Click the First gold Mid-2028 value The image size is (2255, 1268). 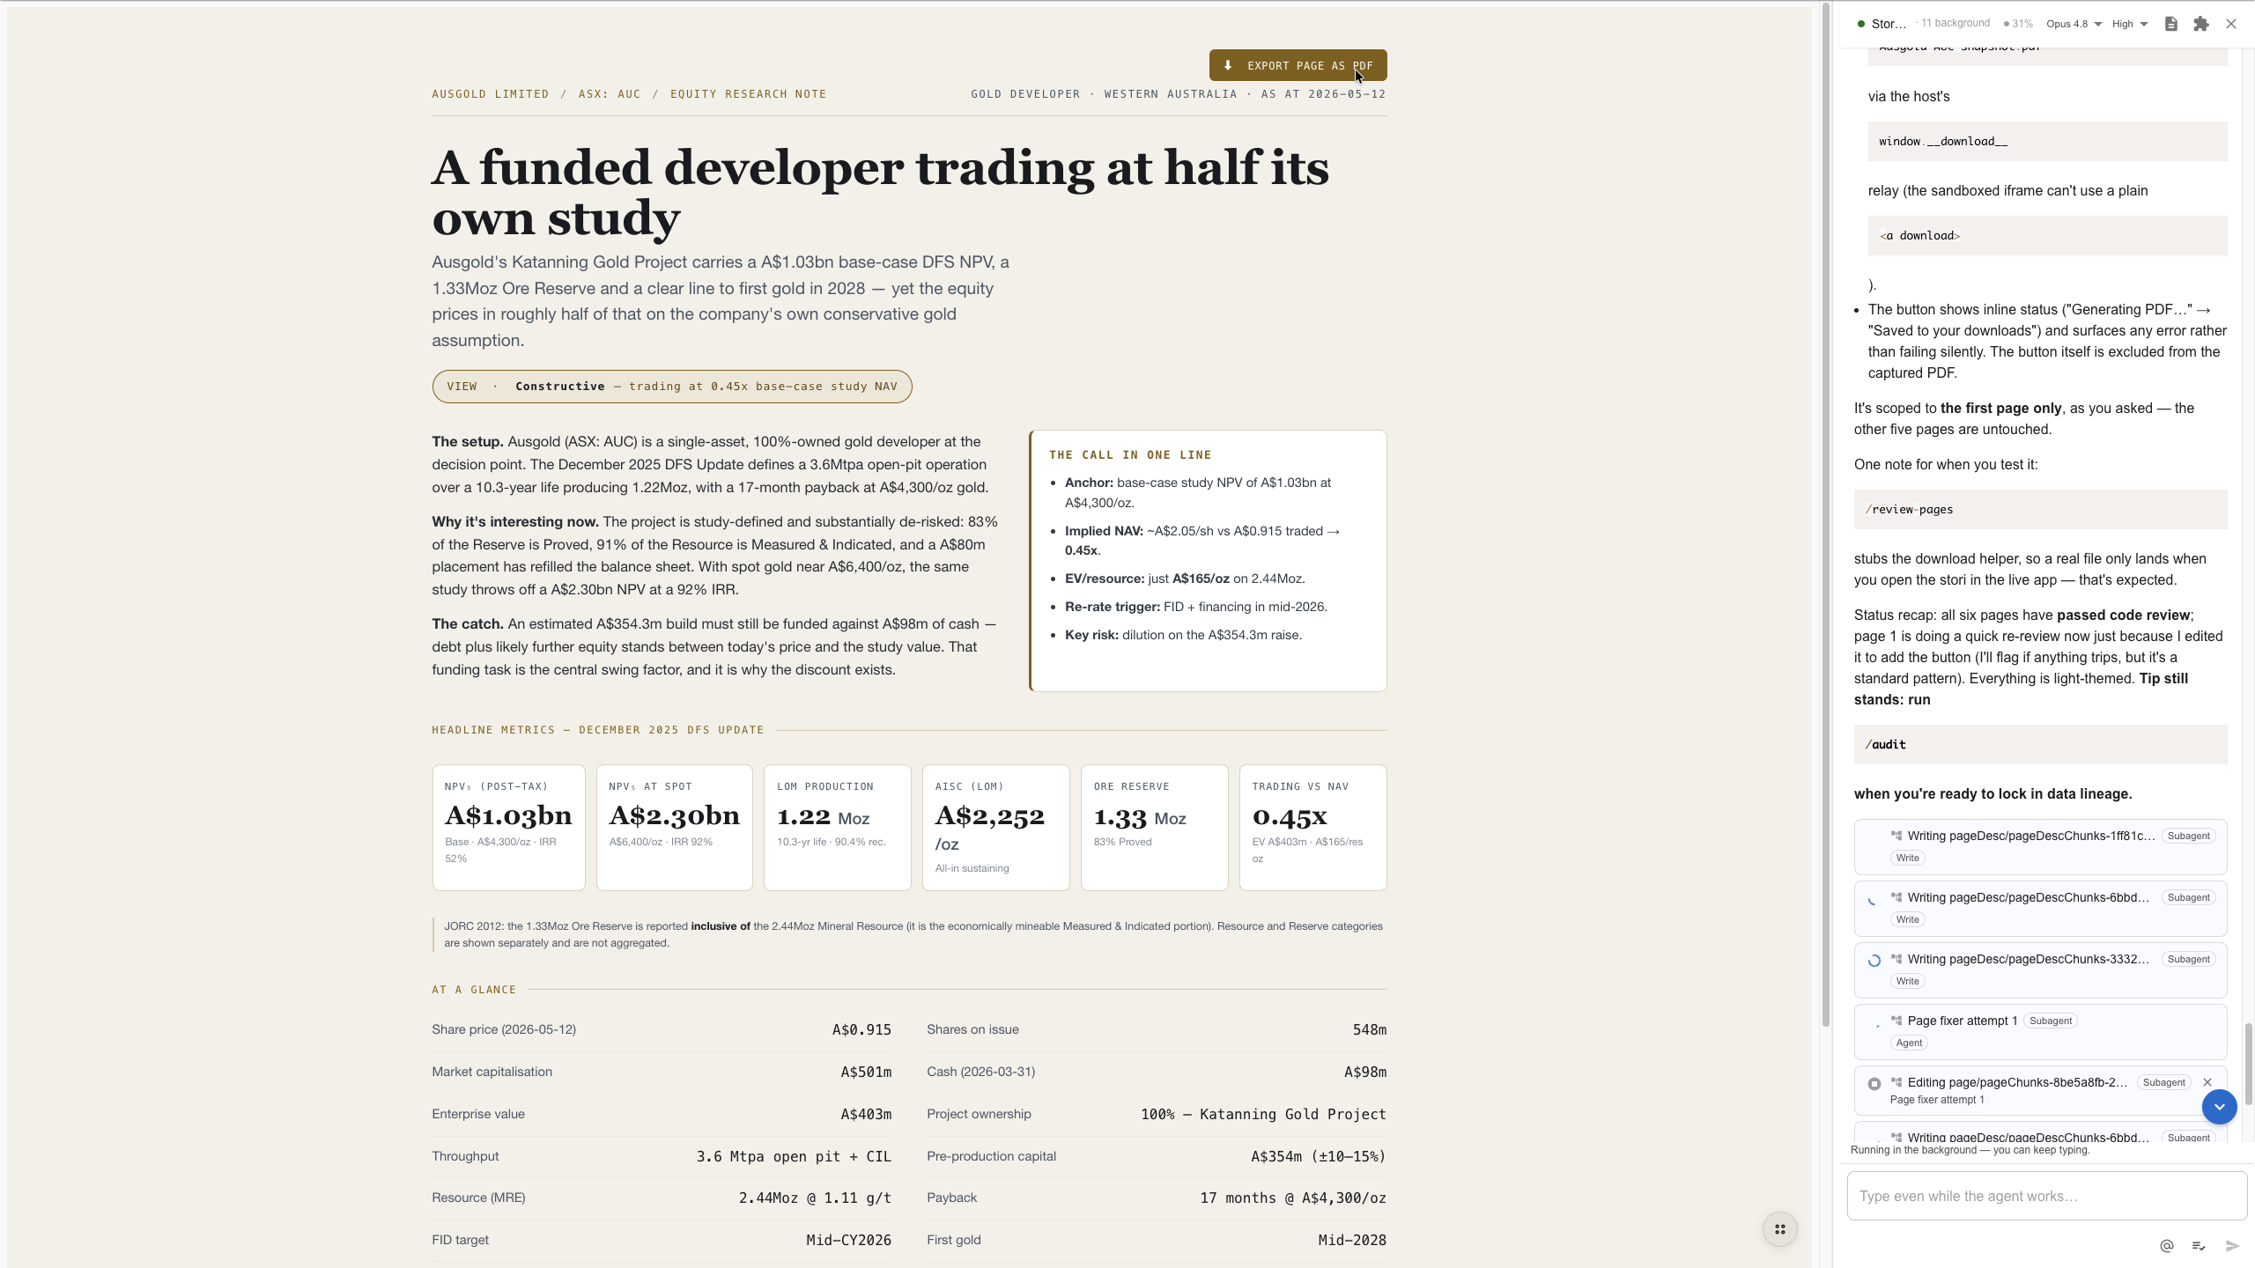[x=1352, y=1240]
